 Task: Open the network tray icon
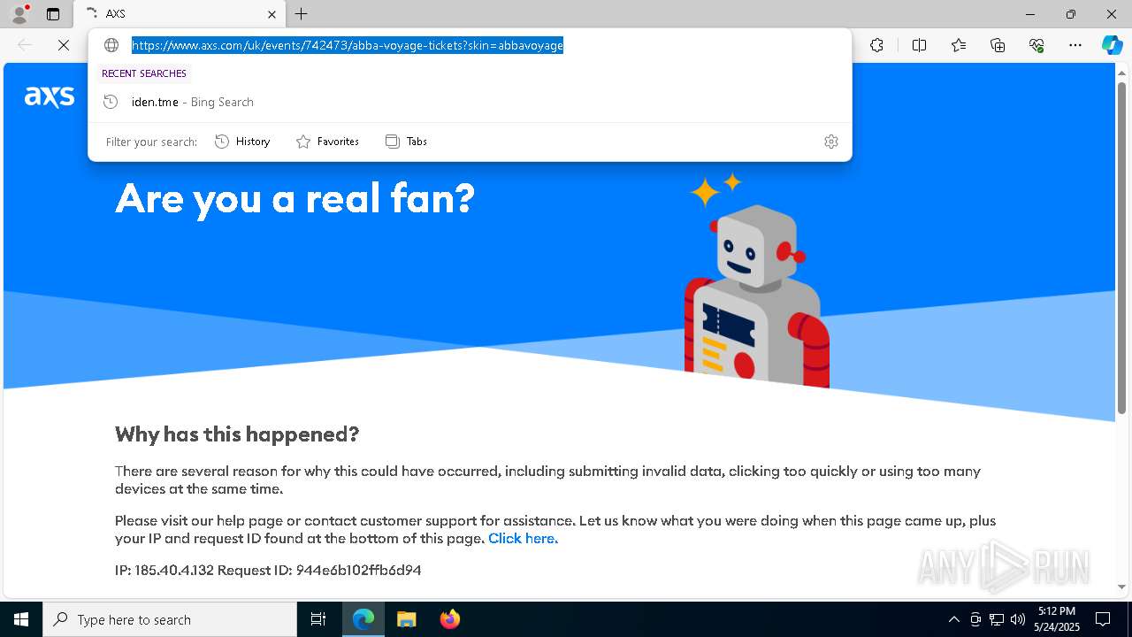coord(997,619)
